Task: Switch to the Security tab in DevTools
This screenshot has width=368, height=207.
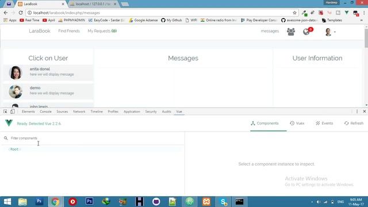Action: coord(151,112)
